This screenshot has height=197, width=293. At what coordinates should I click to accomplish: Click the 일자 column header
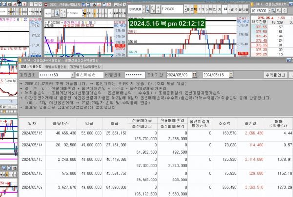click(32, 124)
